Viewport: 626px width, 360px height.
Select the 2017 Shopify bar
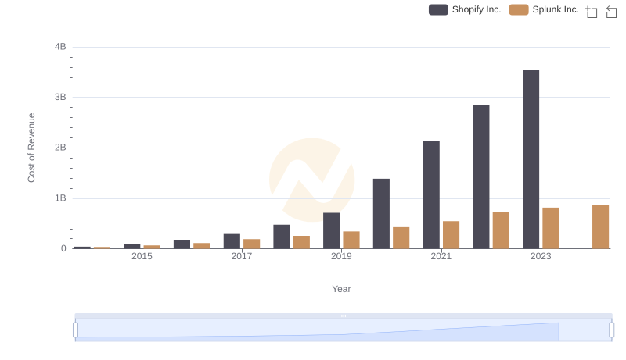232,241
